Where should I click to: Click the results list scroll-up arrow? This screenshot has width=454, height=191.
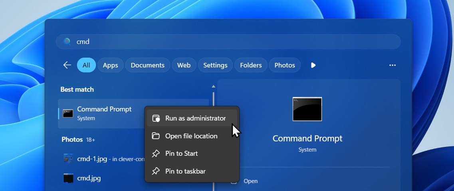(213, 86)
